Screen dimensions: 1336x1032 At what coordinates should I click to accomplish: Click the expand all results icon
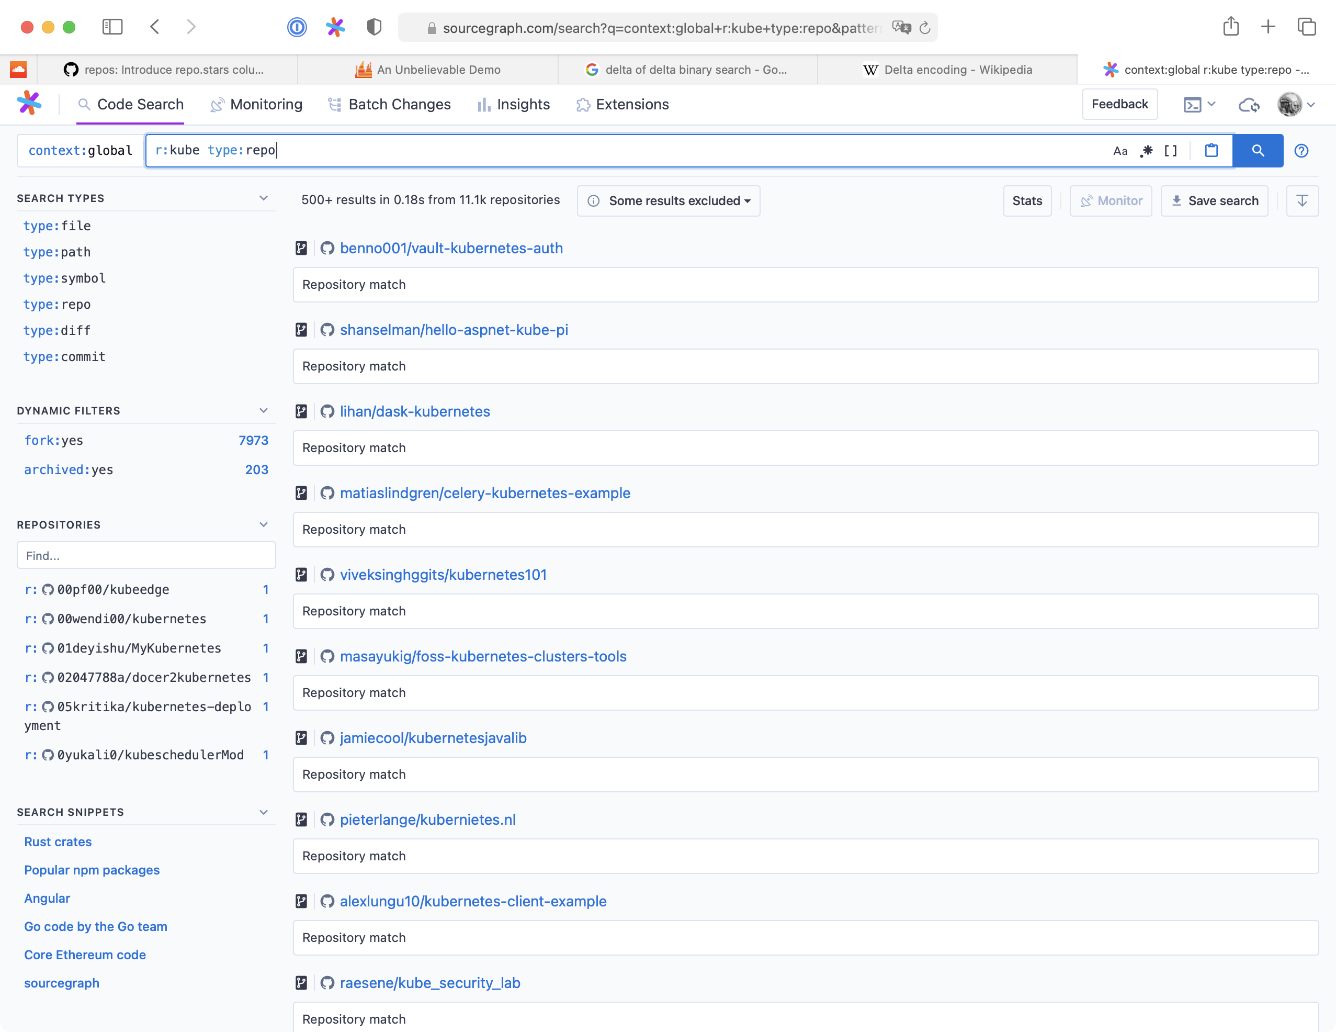pyautogui.click(x=1302, y=201)
